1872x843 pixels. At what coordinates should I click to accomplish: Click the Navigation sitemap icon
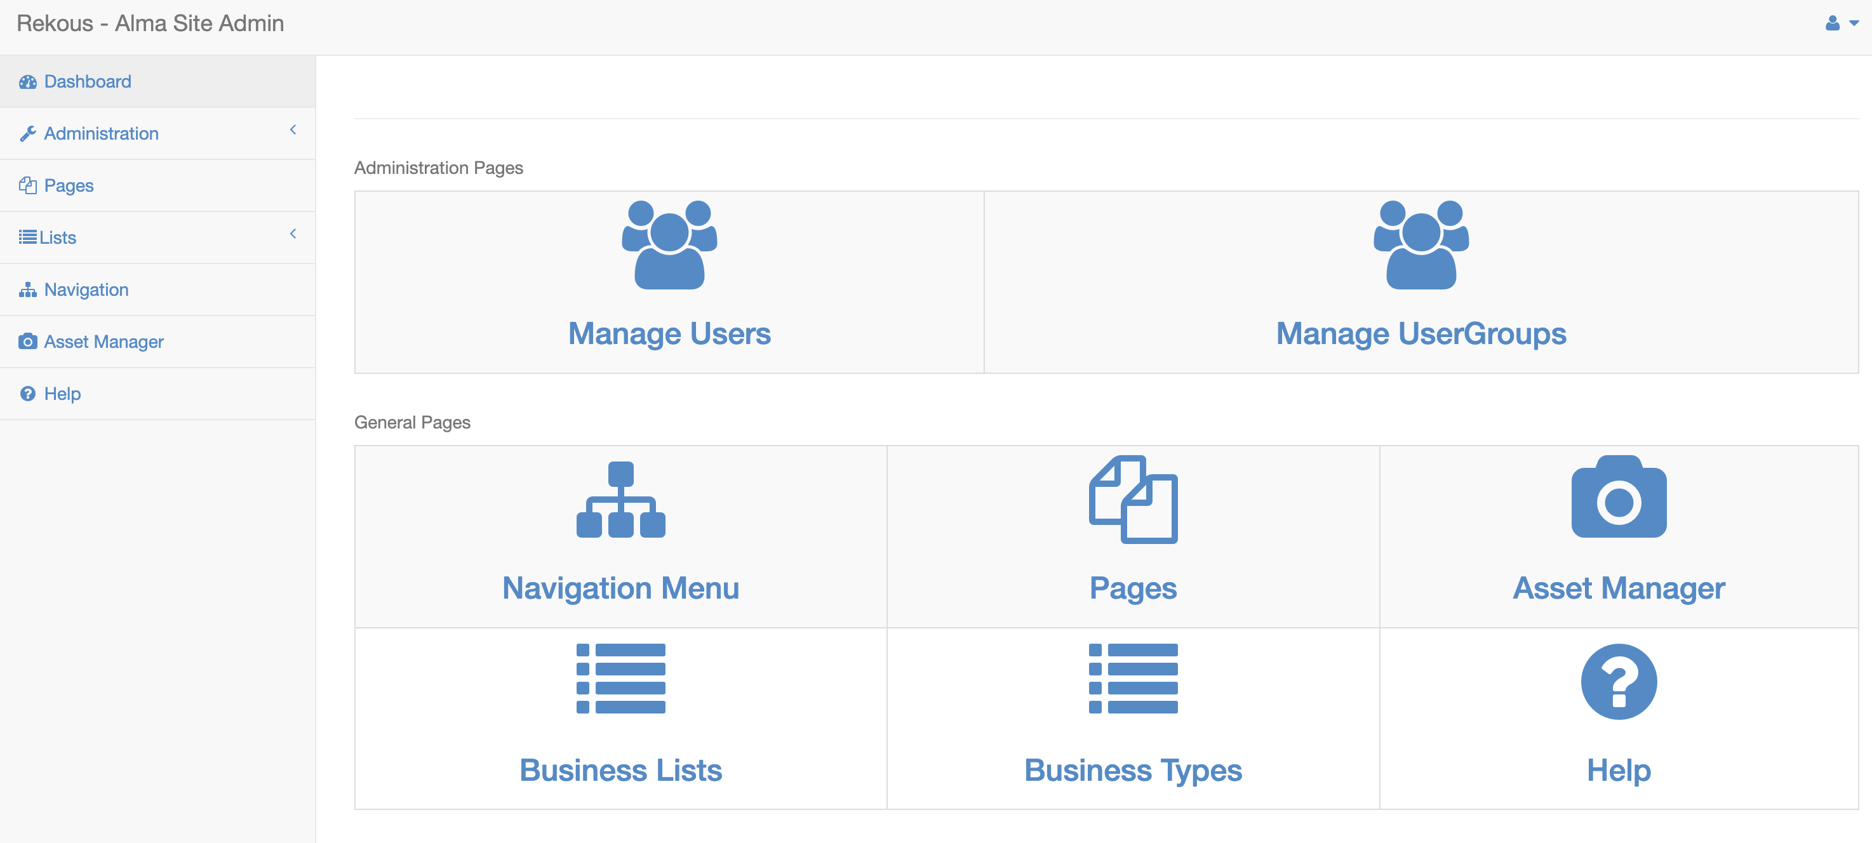[27, 289]
